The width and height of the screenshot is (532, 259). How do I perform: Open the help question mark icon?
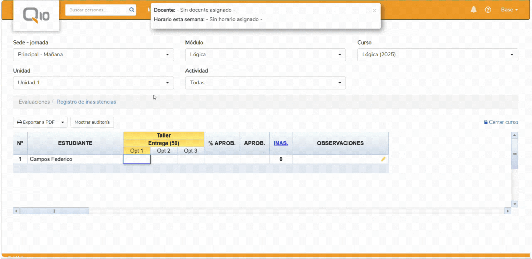point(488,10)
